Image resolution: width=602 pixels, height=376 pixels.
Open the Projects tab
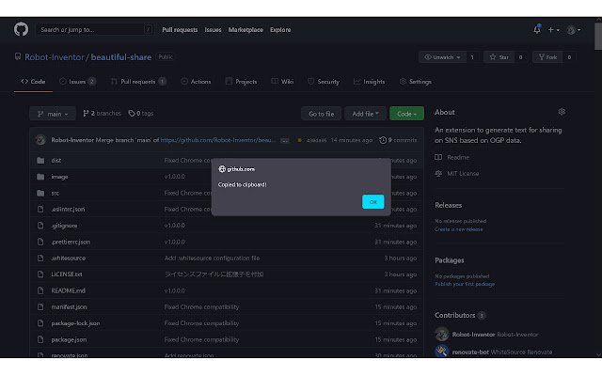[241, 82]
